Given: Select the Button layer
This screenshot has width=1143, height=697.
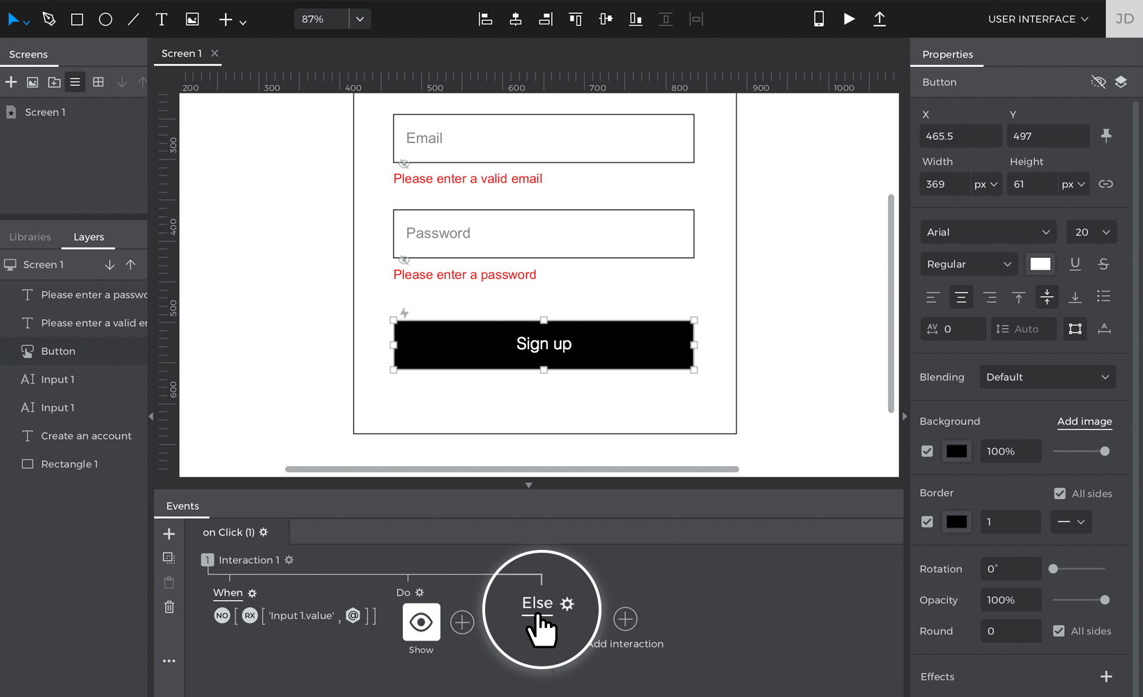Looking at the screenshot, I should [74, 351].
